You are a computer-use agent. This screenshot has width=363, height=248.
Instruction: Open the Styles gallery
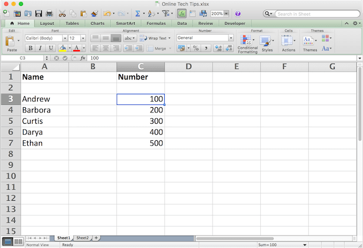tap(267, 44)
